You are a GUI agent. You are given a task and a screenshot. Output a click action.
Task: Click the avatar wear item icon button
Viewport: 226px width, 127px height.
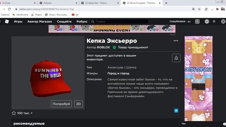(176, 58)
